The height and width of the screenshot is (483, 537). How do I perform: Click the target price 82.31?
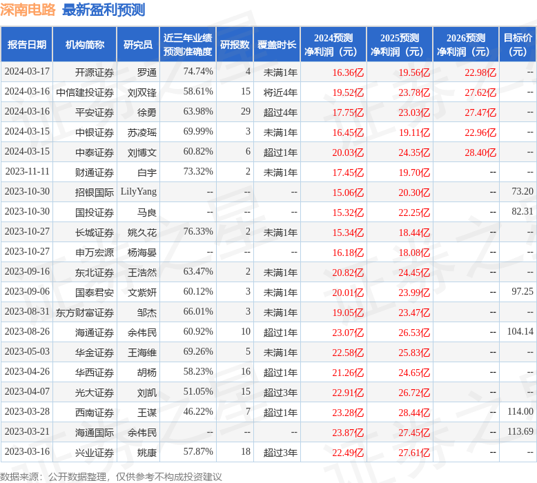point(523,211)
